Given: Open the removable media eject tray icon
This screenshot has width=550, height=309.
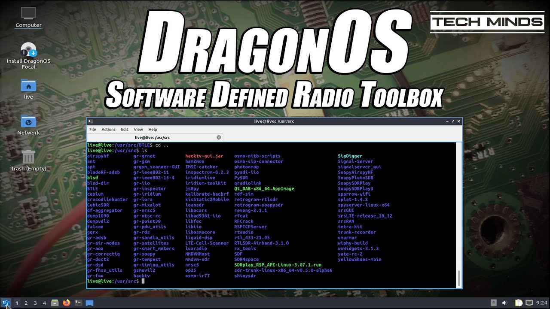Looking at the screenshot, I should tap(494, 303).
